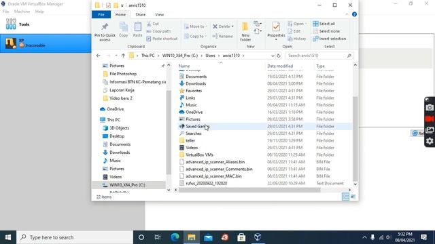Open recent locations dropdown arrow
The image size is (435, 244).
tap(116, 56)
